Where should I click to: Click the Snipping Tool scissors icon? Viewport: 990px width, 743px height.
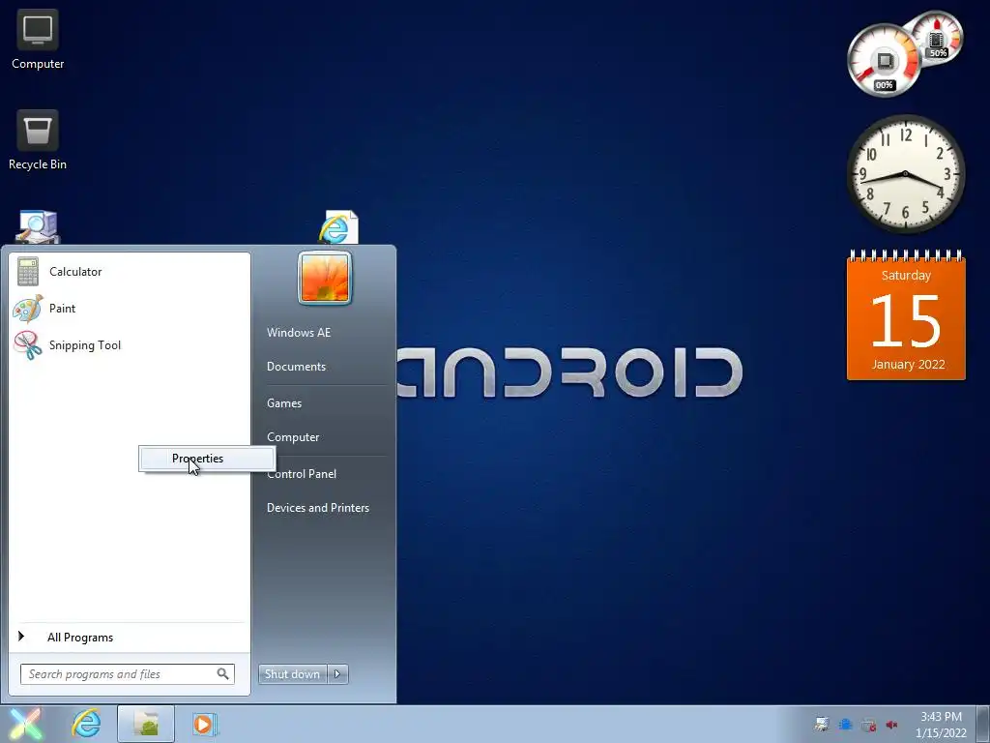pyautogui.click(x=28, y=345)
